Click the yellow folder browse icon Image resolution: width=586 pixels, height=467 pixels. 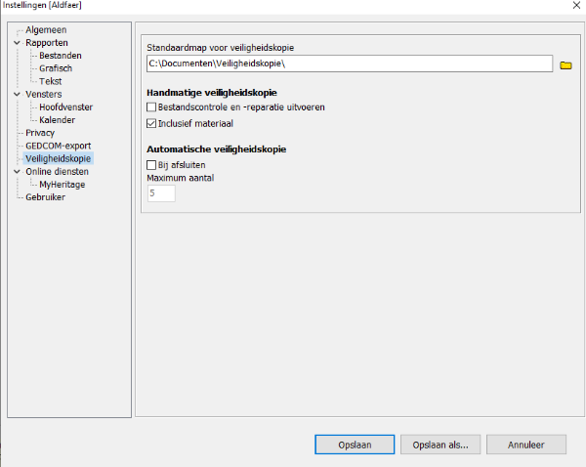(565, 64)
